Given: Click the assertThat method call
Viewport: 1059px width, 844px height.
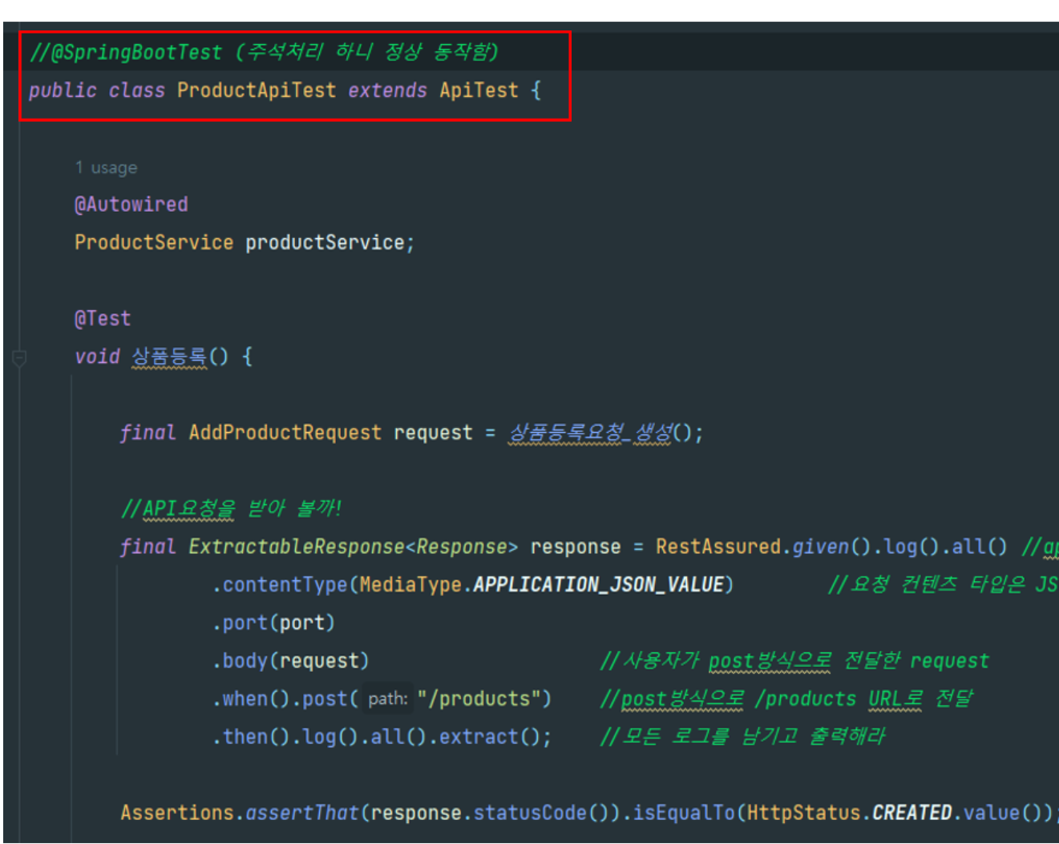Looking at the screenshot, I should (x=302, y=813).
